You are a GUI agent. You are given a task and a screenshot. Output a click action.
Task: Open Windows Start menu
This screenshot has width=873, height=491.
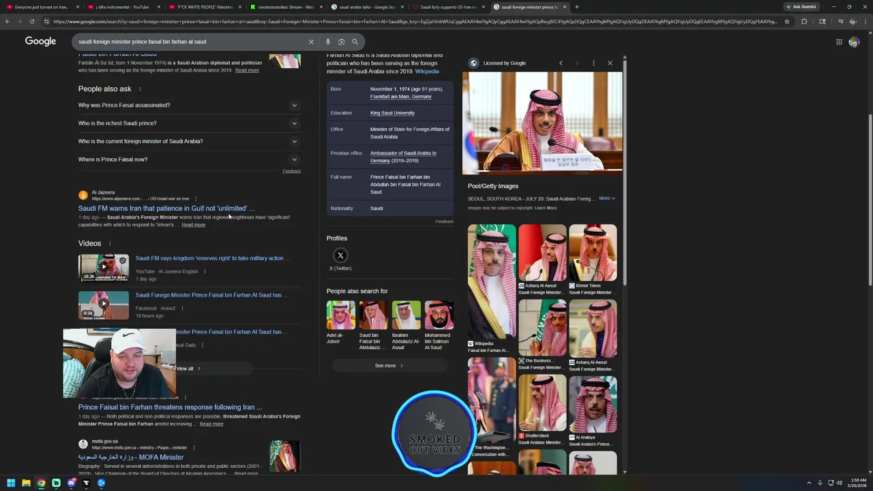[10, 483]
